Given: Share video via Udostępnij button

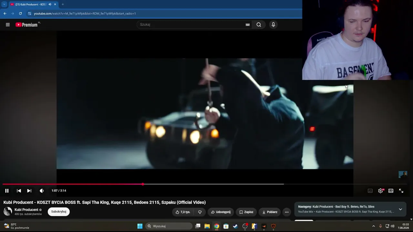Looking at the screenshot, I should tap(221, 212).
